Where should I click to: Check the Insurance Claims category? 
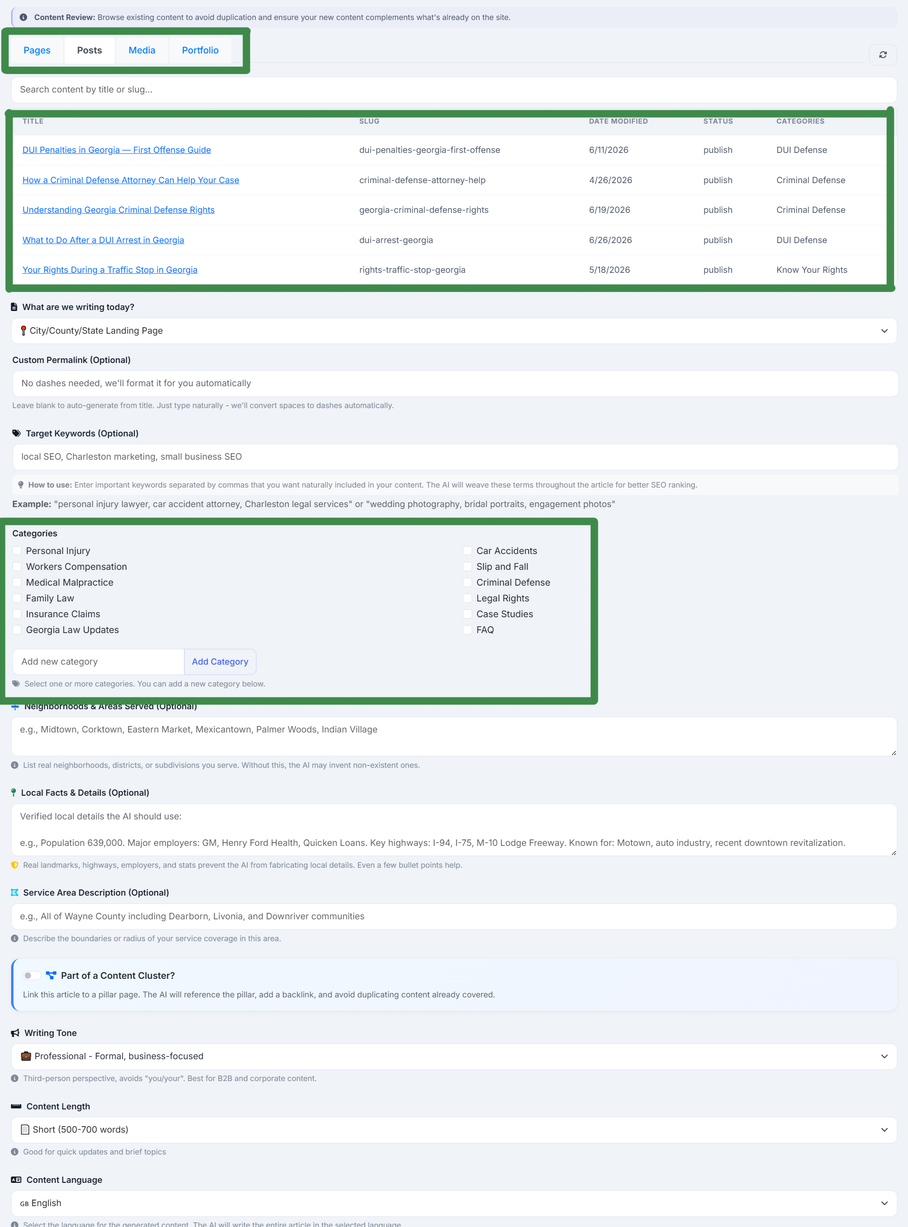pyautogui.click(x=17, y=614)
